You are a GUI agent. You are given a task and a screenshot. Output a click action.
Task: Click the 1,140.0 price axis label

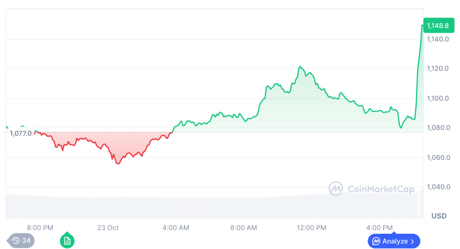tap(438, 39)
